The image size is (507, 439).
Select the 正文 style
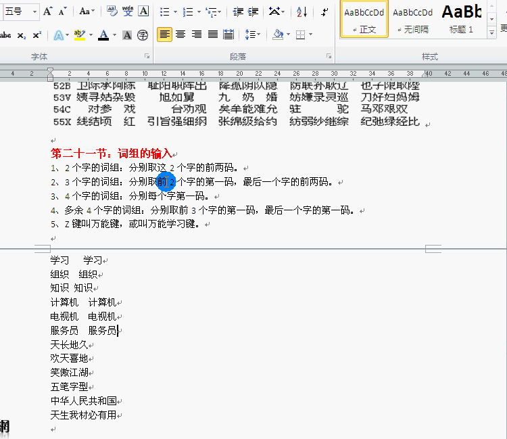tap(364, 20)
